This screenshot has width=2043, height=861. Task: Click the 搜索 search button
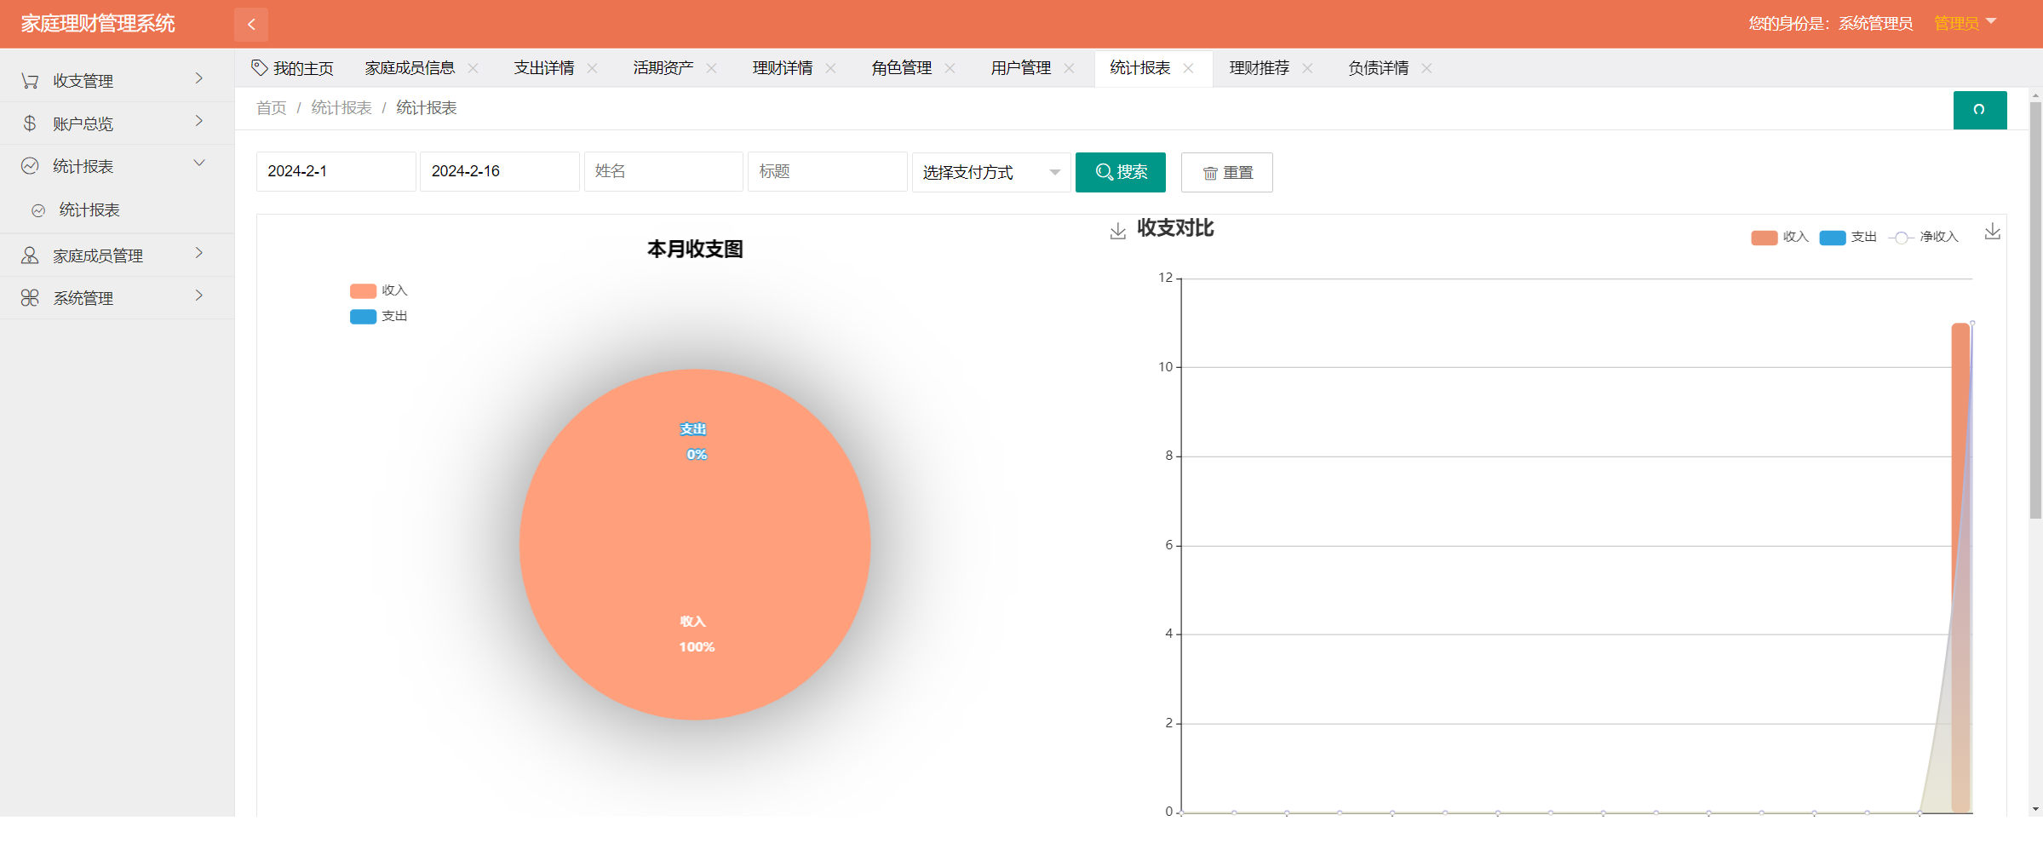pos(1120,172)
